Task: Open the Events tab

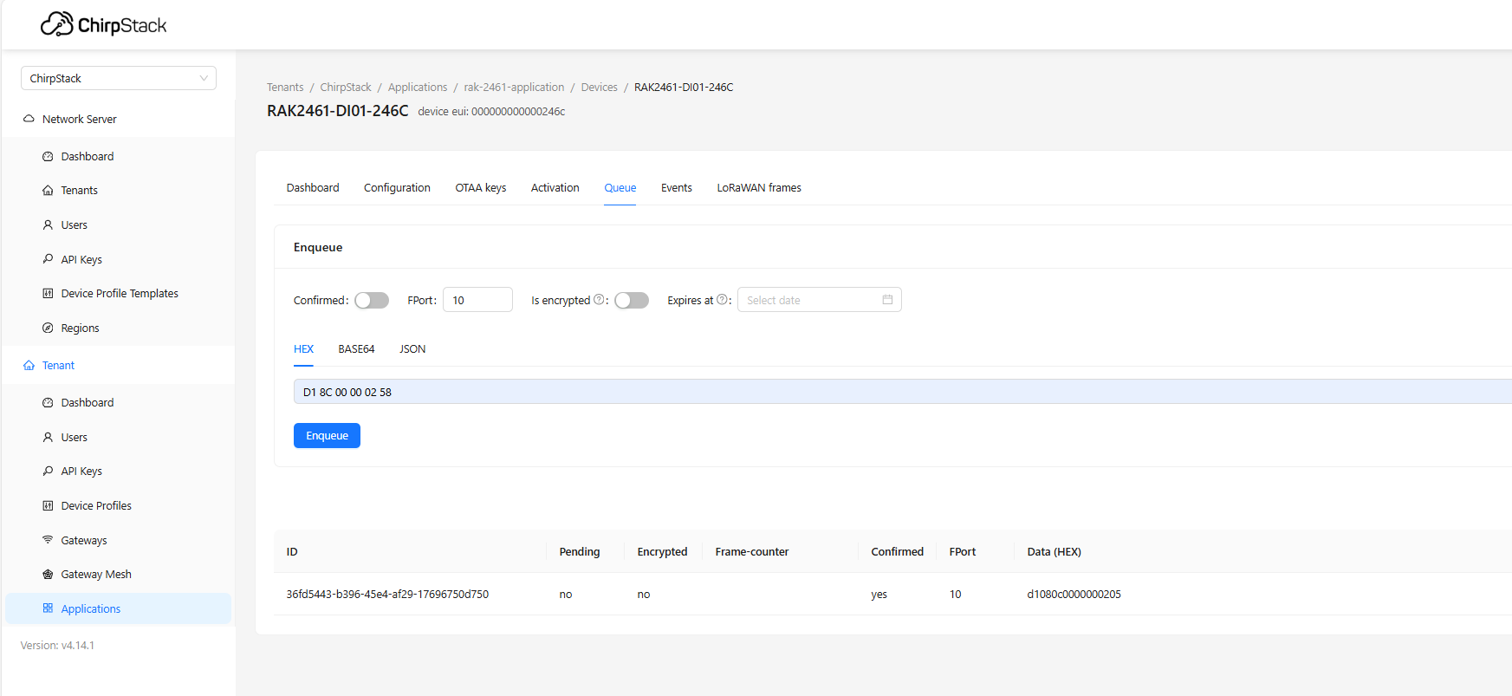Action: 677,188
